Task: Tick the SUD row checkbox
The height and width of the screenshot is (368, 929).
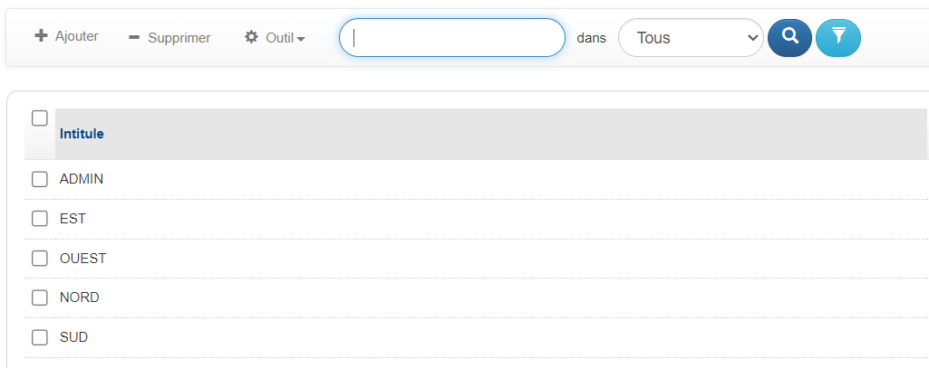Action: tap(40, 337)
